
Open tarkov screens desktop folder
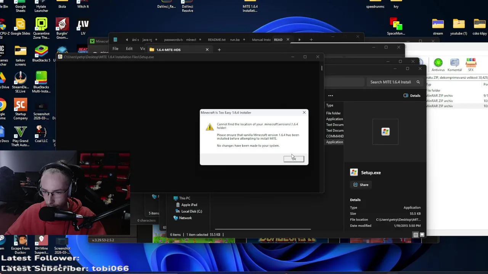[21, 56]
